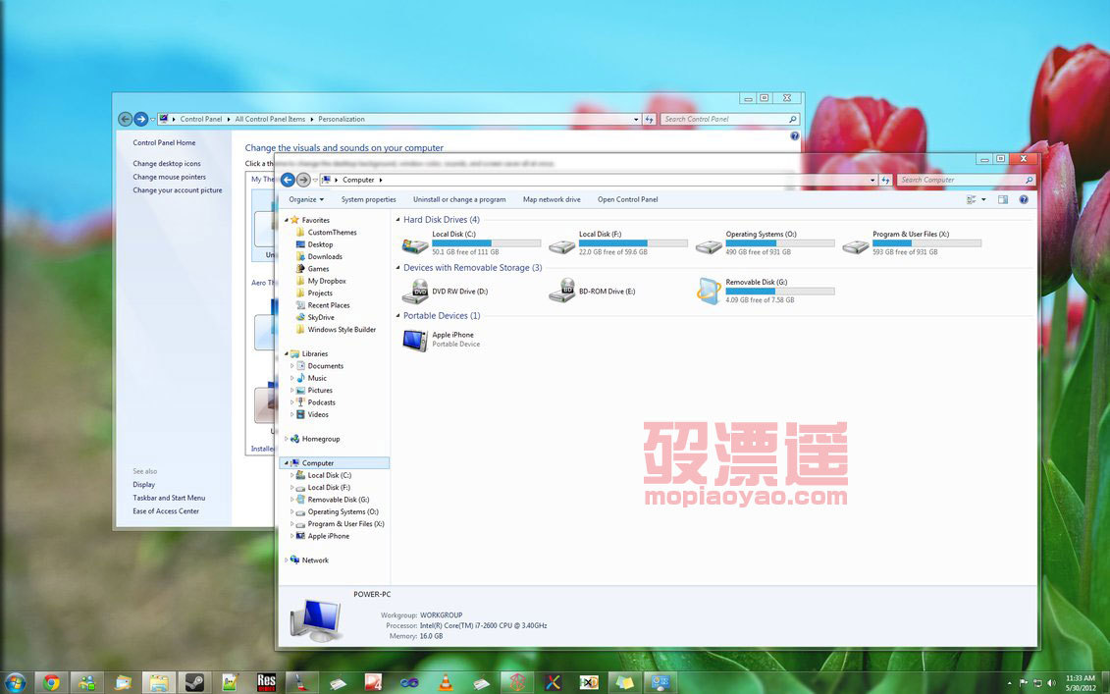Expand the Network tree node
Viewport: 1110px width, 694px height.
[x=286, y=561]
